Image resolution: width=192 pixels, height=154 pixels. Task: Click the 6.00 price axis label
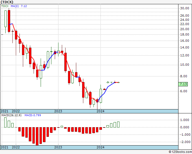pyautogui.click(x=184, y=91)
